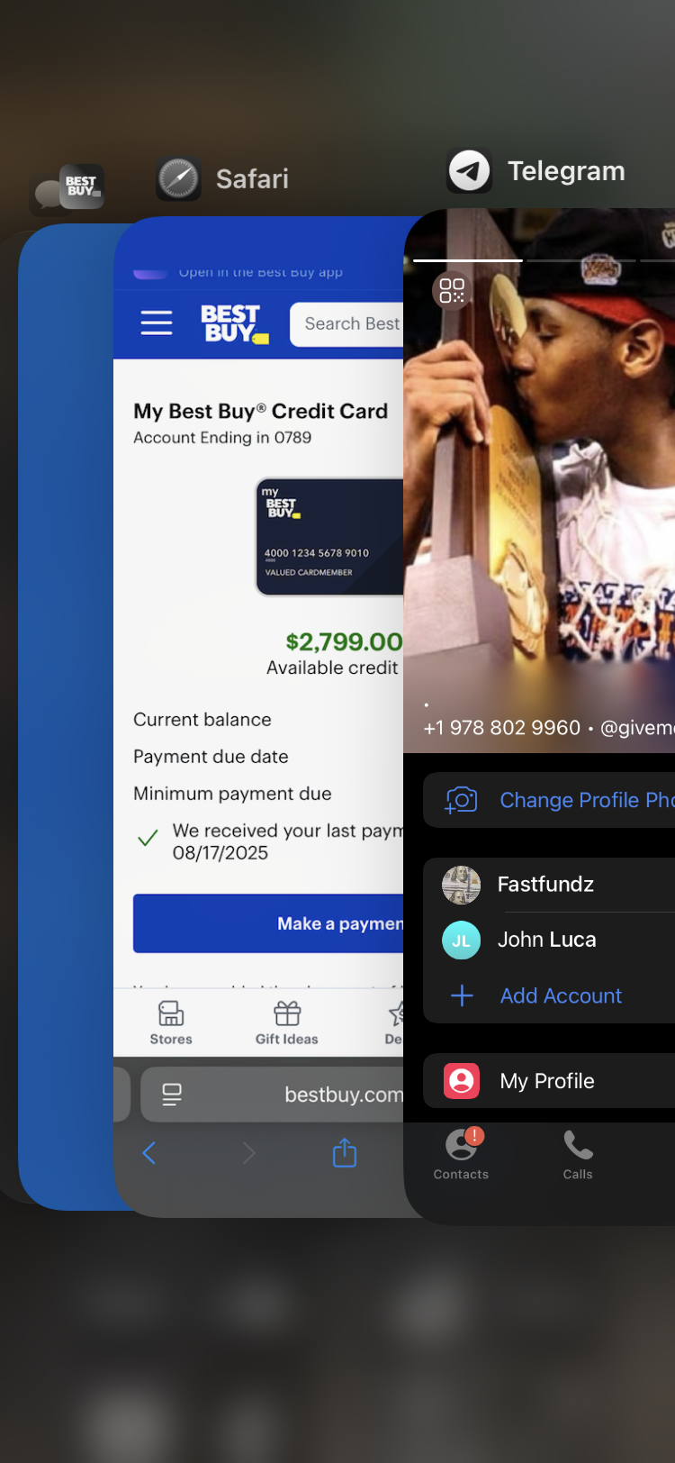Open the Best Buy hamburger menu

157,323
